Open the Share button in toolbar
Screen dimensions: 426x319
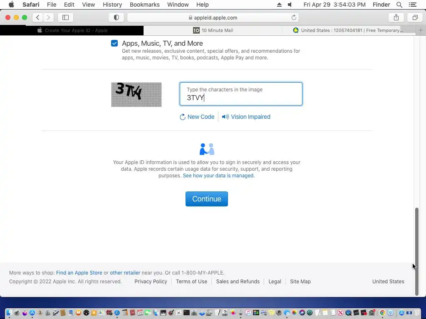[396, 17]
